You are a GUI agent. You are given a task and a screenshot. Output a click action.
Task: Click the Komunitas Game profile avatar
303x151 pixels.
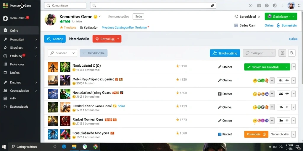50,19
